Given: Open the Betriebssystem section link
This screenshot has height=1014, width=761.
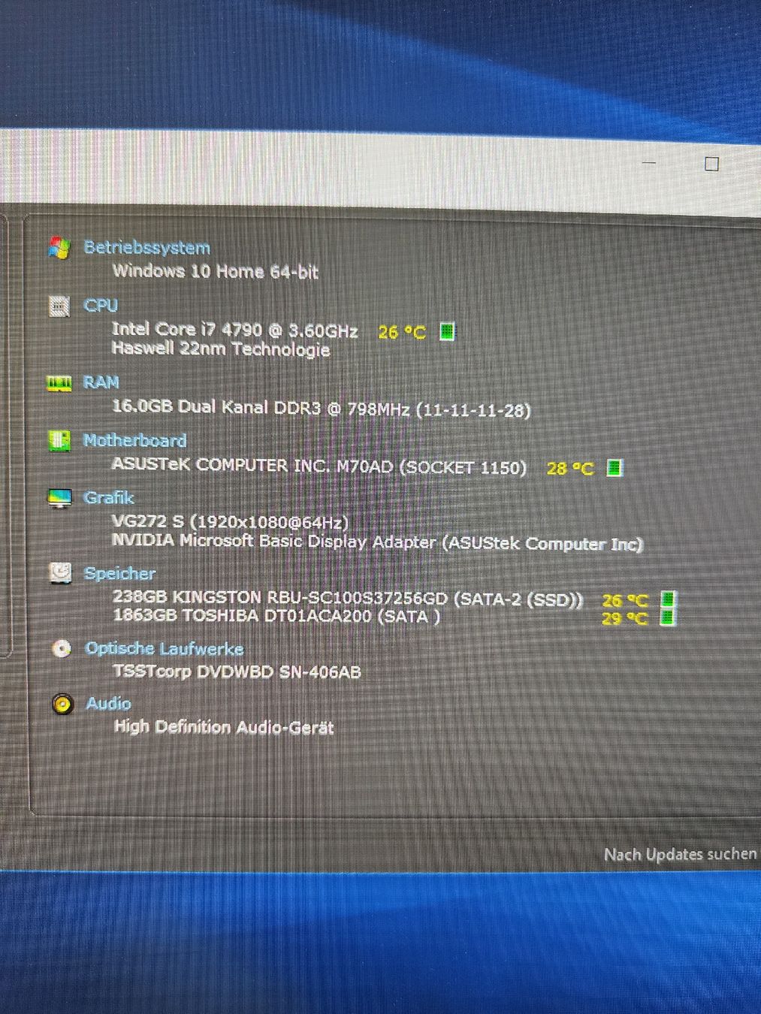Looking at the screenshot, I should point(146,247).
